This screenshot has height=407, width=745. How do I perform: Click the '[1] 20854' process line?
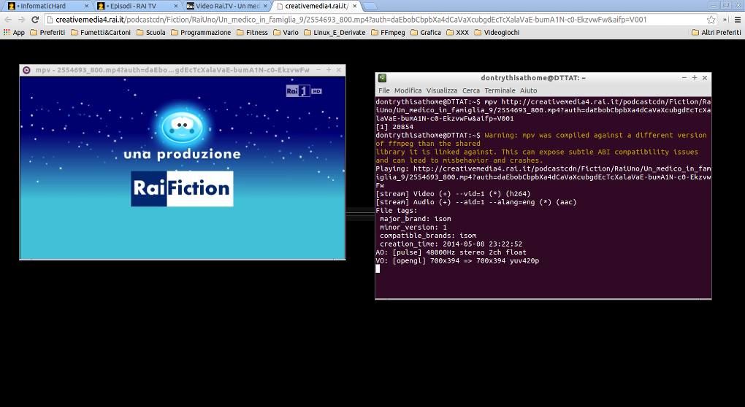click(x=394, y=127)
